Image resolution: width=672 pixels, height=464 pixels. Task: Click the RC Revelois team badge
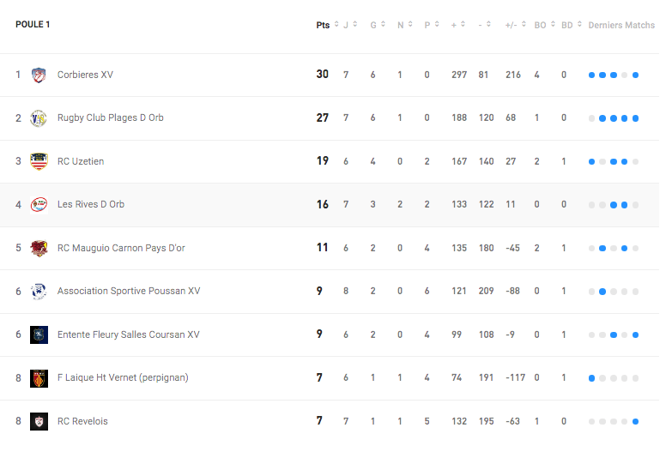click(x=39, y=422)
